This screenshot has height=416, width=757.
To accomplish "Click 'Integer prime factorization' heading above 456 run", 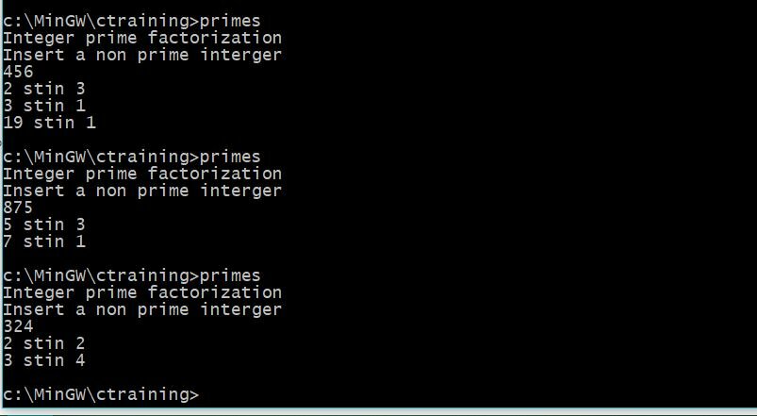I will 142,38.
